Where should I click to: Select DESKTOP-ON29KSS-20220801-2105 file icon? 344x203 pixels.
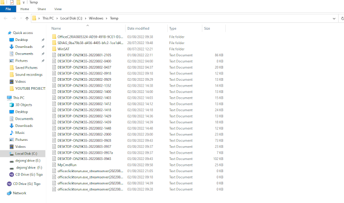(54, 55)
